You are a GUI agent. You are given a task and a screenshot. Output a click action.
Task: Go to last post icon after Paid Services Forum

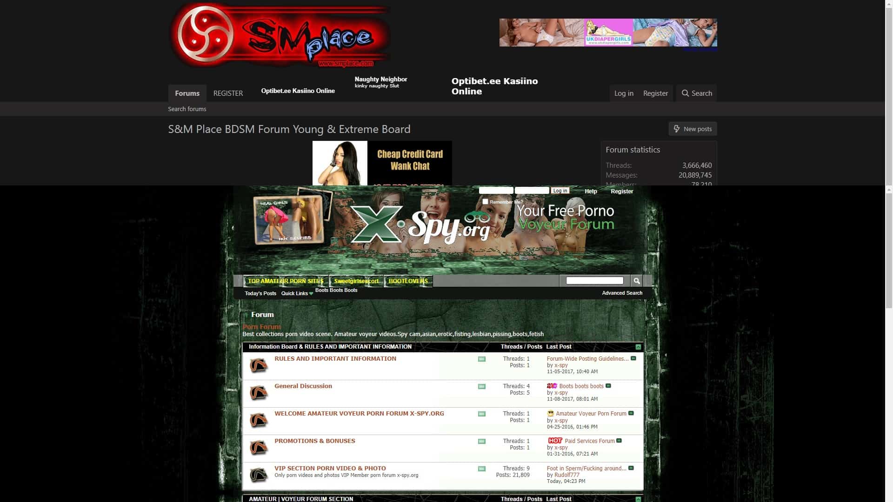(x=619, y=441)
